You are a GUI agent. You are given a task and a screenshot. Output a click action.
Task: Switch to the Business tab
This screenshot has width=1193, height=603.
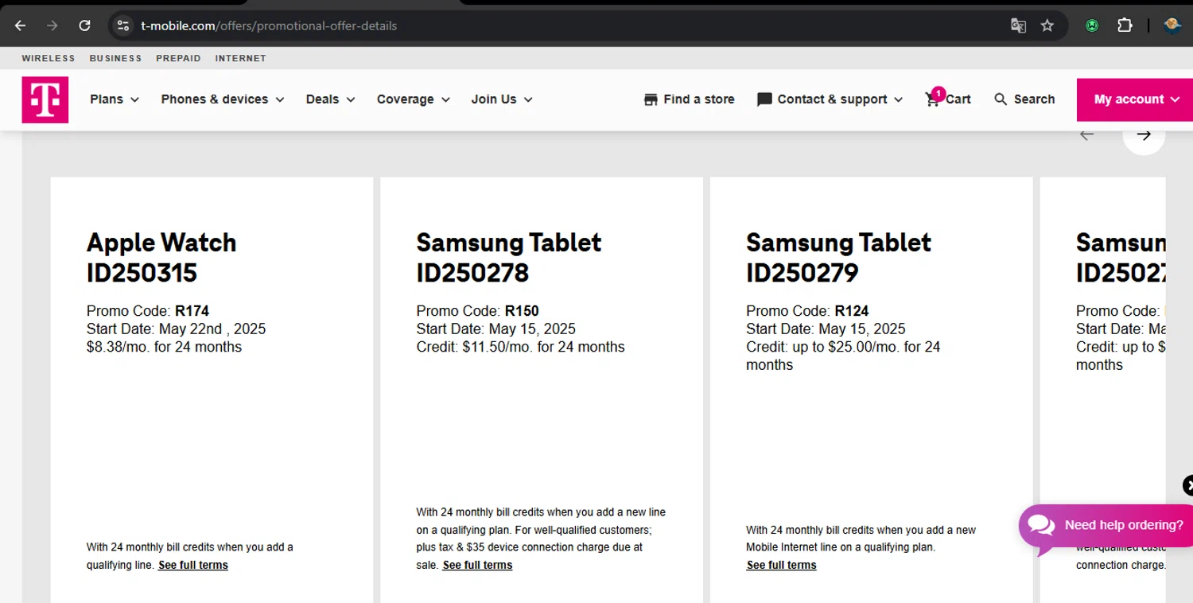tap(115, 58)
